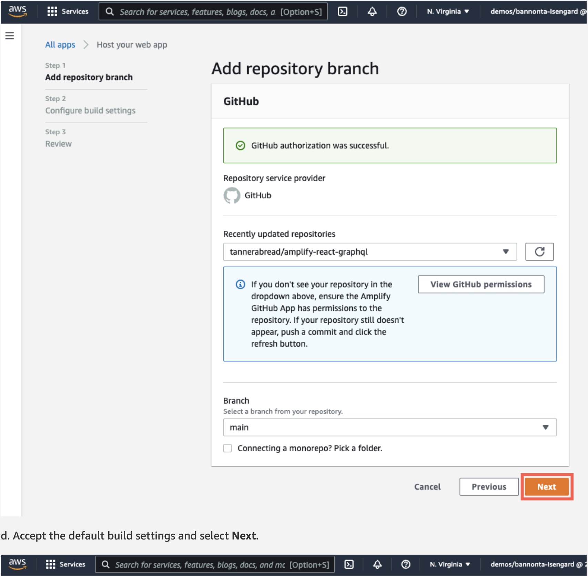Launch CloudShell from the top bar
Screen dimensions: 588x576
[x=342, y=12]
